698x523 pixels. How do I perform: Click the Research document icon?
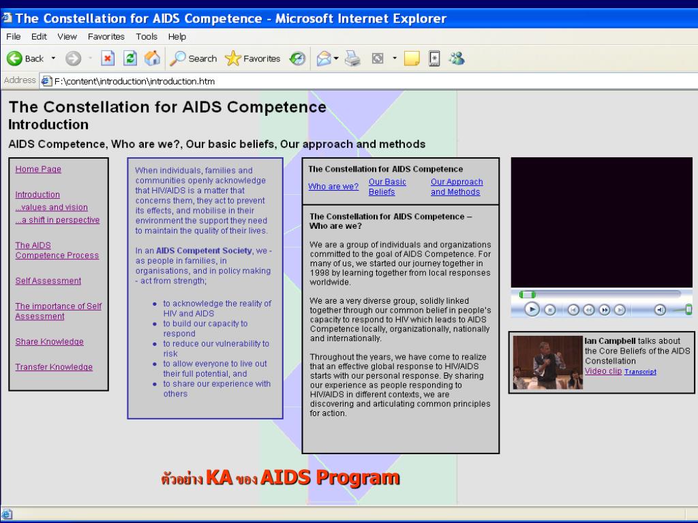[x=434, y=59]
